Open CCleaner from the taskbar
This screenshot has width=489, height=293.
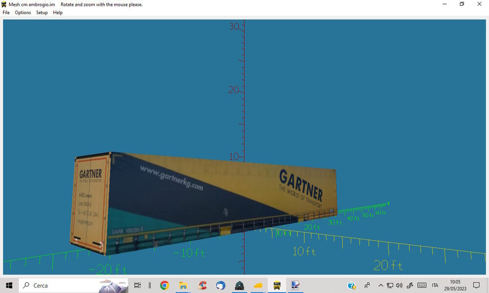[202, 285]
